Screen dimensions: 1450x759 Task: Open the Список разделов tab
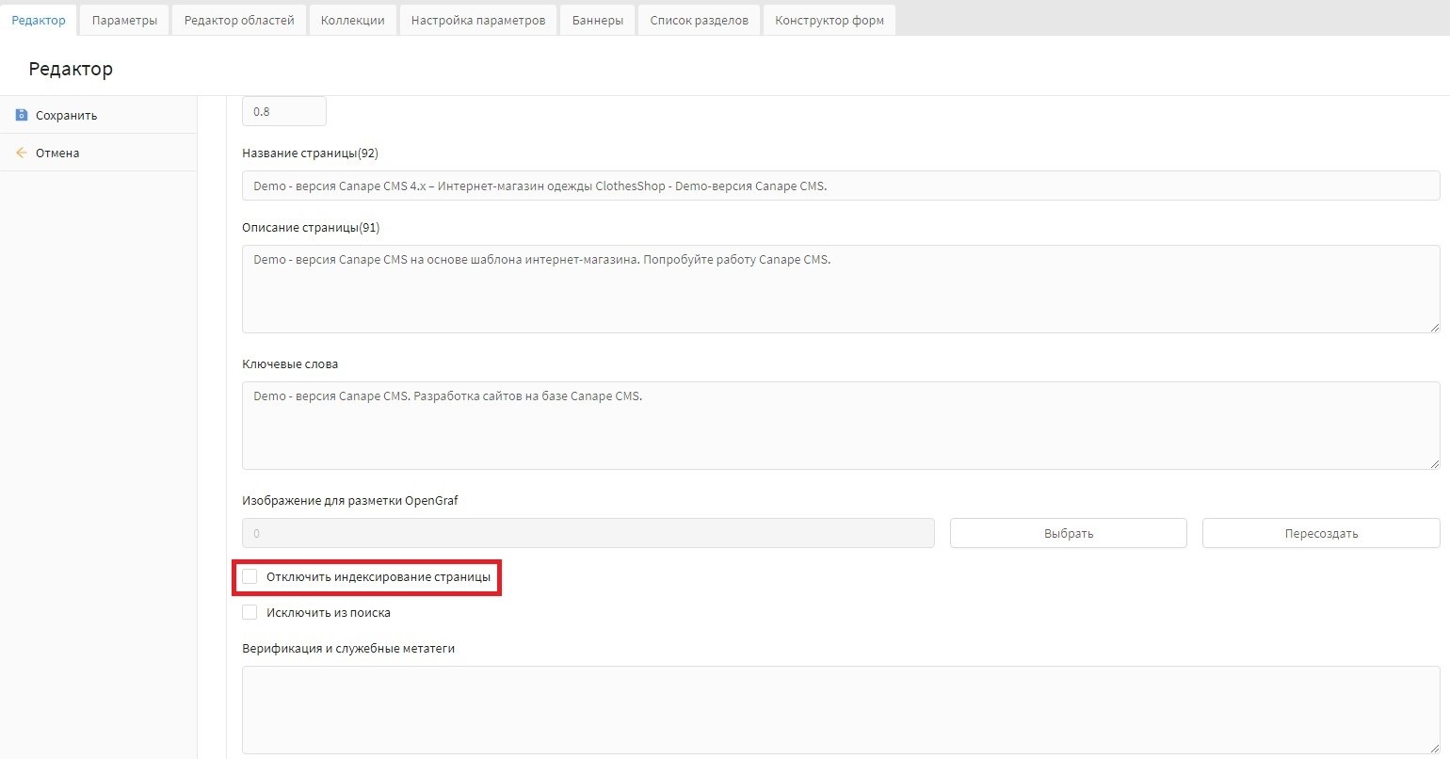tap(699, 20)
